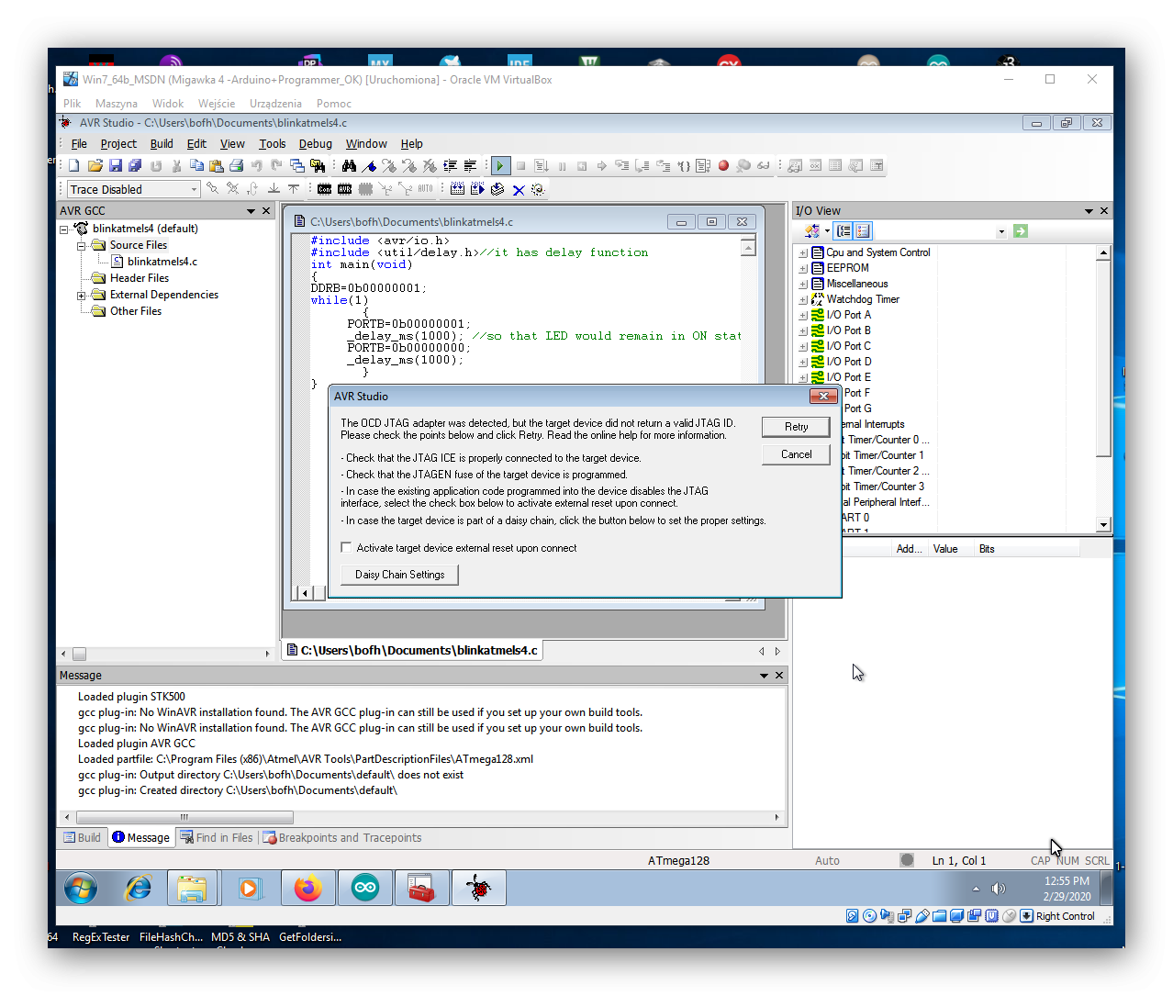
Task: Switch to Find in Files tab
Action: (216, 838)
